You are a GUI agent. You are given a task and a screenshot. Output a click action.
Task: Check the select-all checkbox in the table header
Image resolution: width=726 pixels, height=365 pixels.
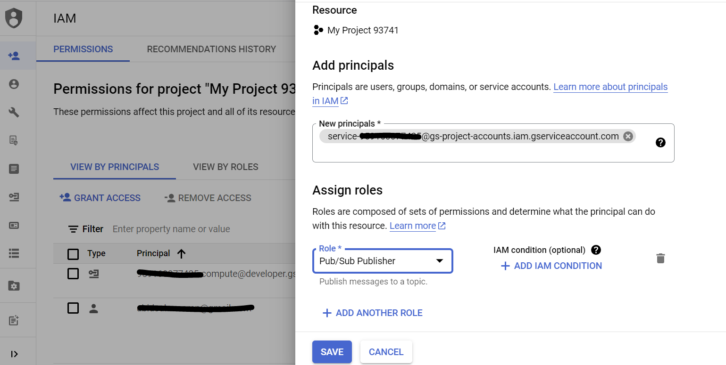click(x=73, y=253)
